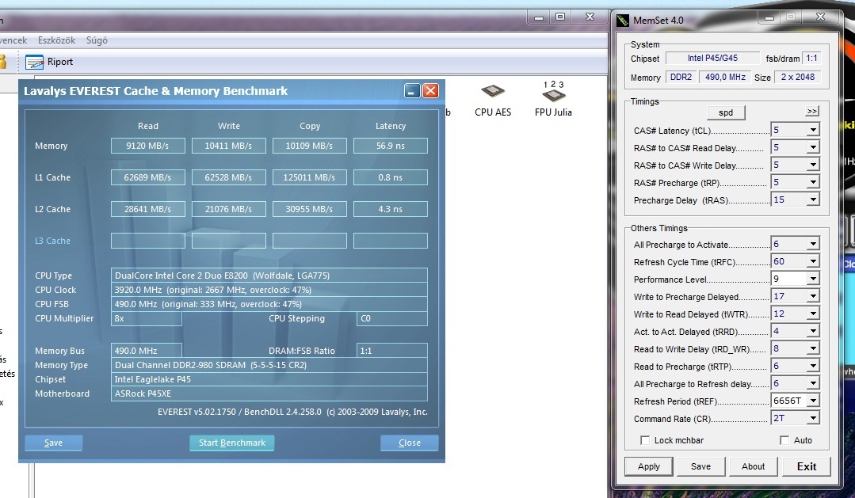
Task: Open Act. to Act. Delayed (tRRD) dropdown
Action: click(813, 331)
